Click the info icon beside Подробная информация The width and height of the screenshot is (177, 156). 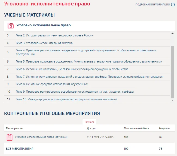click(x=173, y=5)
